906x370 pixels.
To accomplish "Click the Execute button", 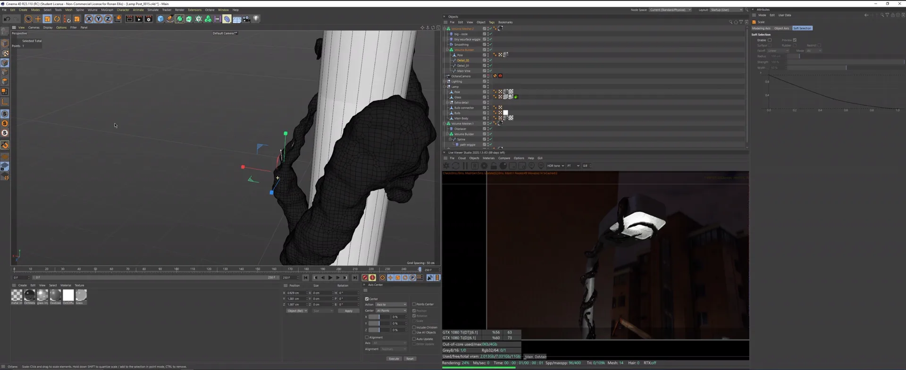I will (x=394, y=359).
